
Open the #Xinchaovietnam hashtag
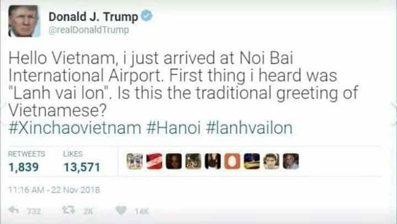(75, 128)
